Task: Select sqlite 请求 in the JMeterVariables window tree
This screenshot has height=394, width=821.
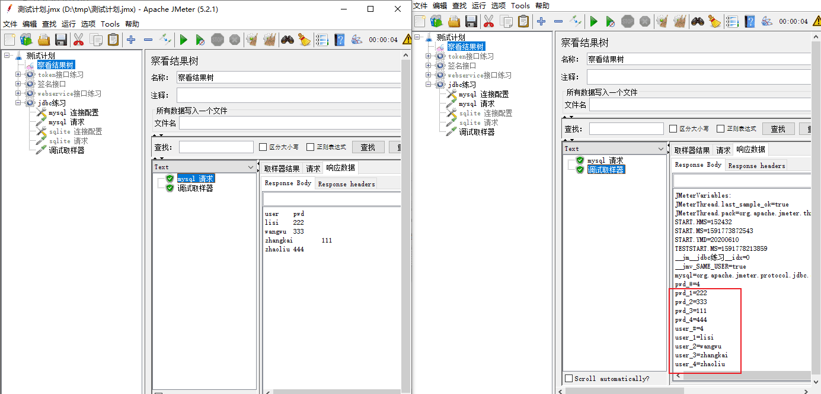Action: [x=478, y=122]
